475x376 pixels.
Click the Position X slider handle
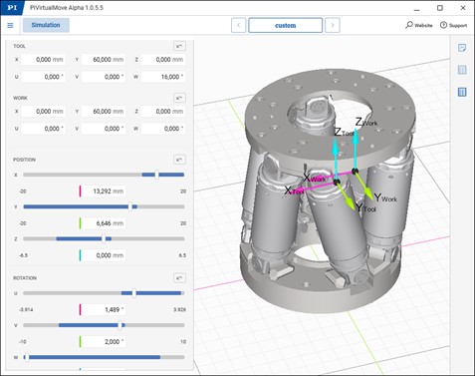[156, 175]
